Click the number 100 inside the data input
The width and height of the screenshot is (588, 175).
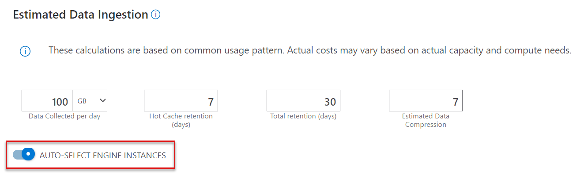[x=60, y=102]
